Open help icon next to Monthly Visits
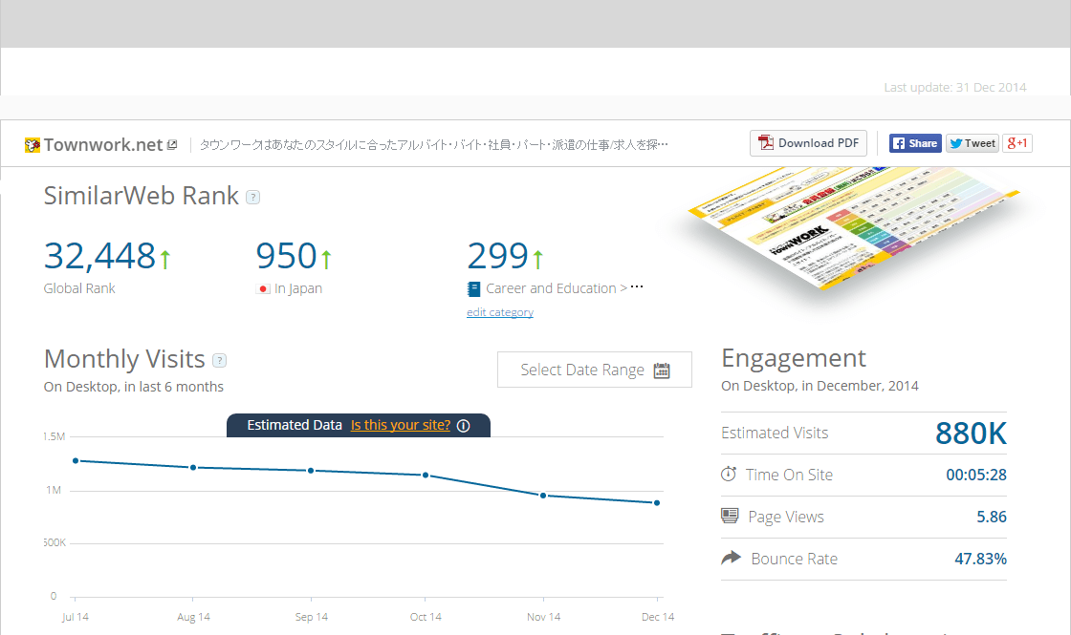The image size is (1071, 635). pos(219,360)
